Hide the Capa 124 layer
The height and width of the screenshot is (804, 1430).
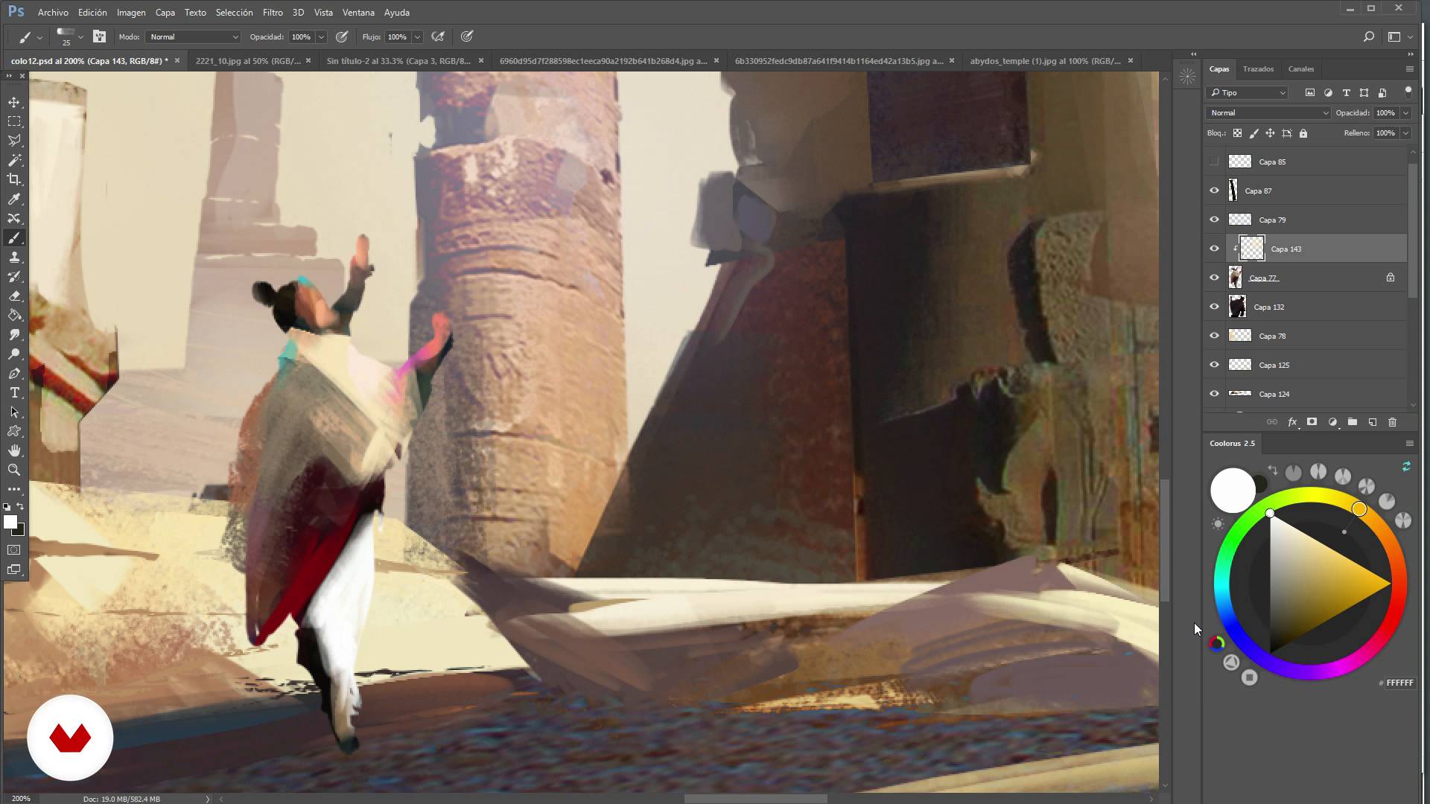click(x=1214, y=394)
